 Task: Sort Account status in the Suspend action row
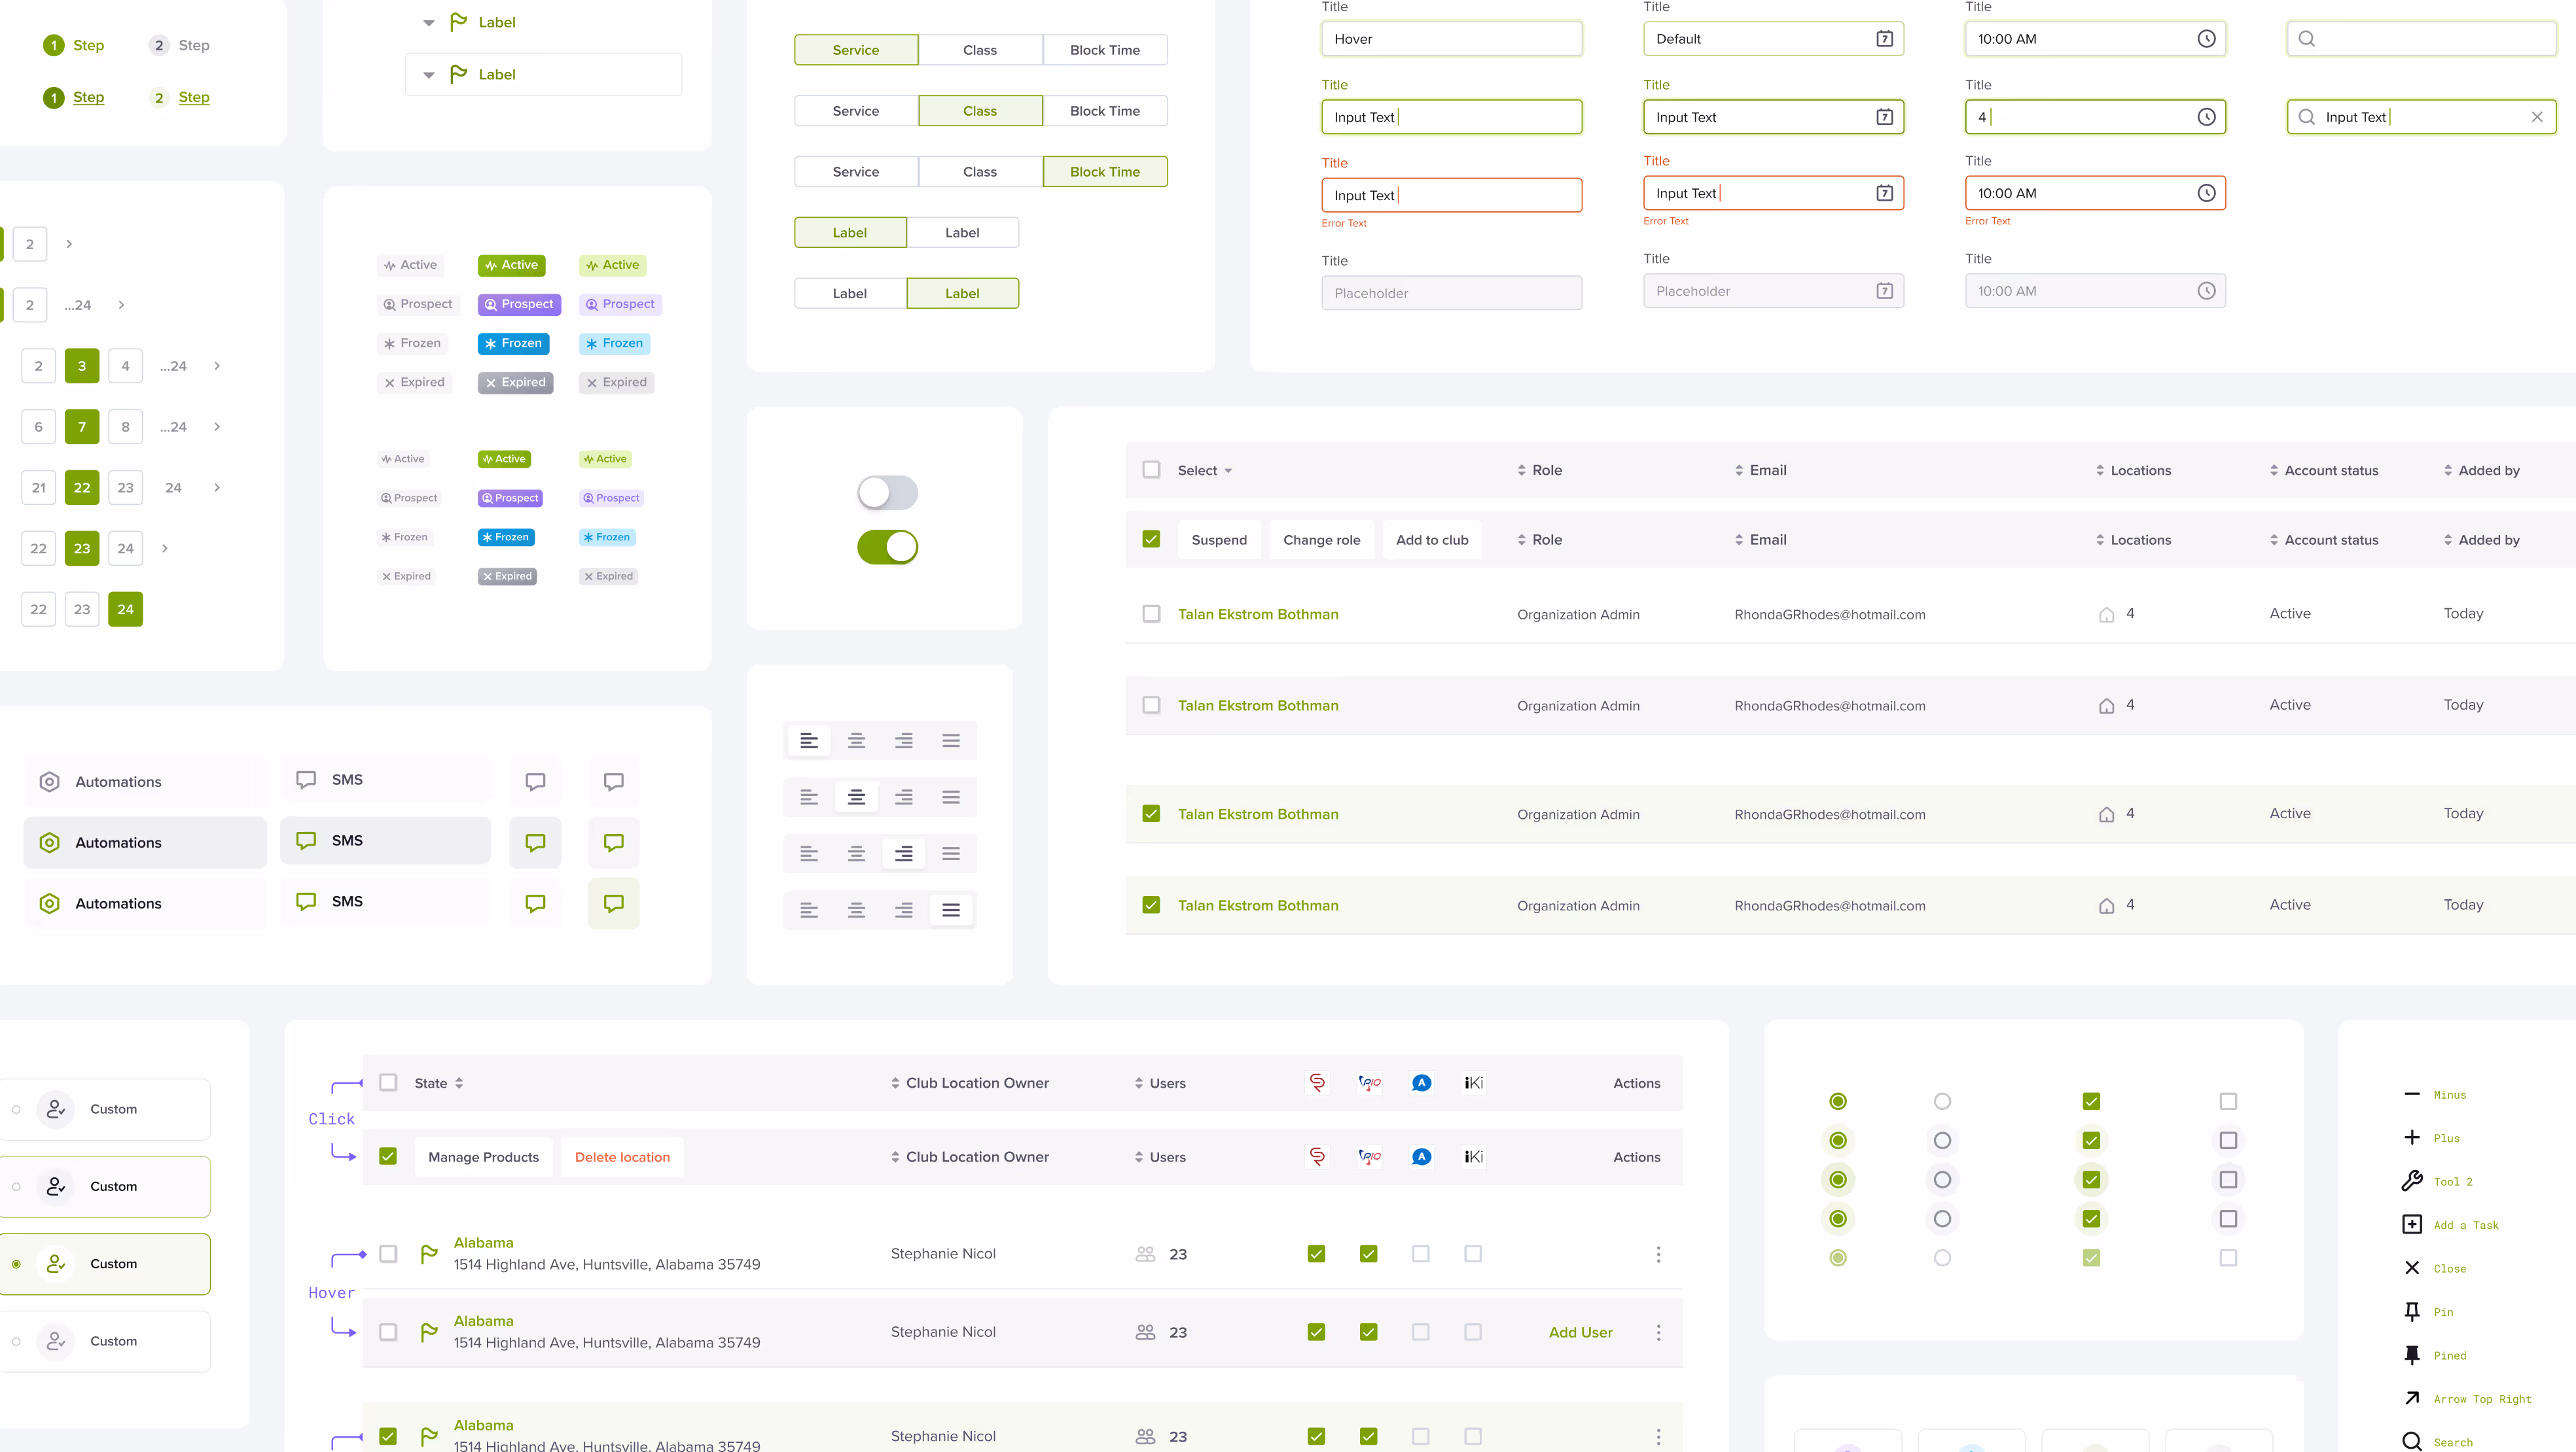coord(2273,540)
